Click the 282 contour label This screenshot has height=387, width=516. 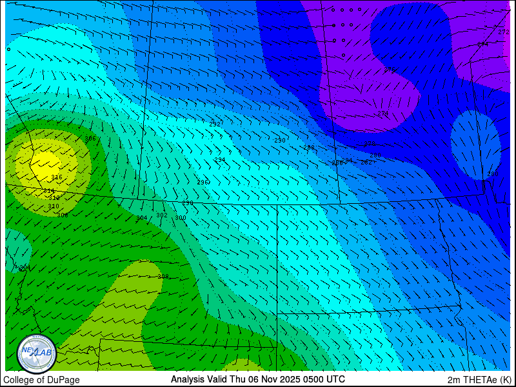[366, 163]
